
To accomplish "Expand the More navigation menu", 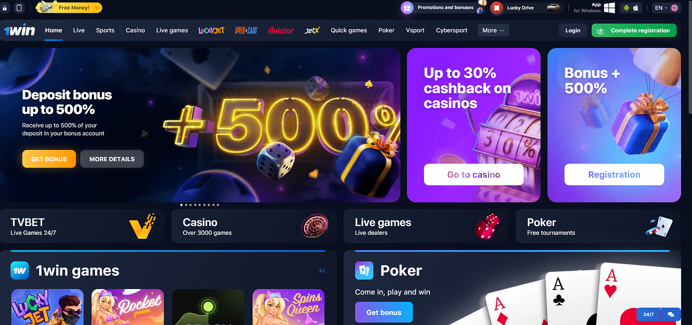I will pos(493,30).
